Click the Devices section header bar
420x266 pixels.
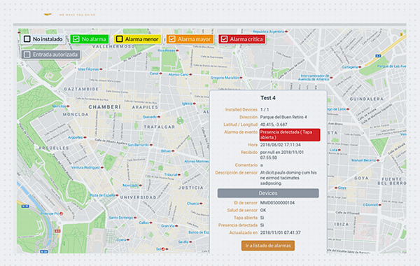pos(268,193)
